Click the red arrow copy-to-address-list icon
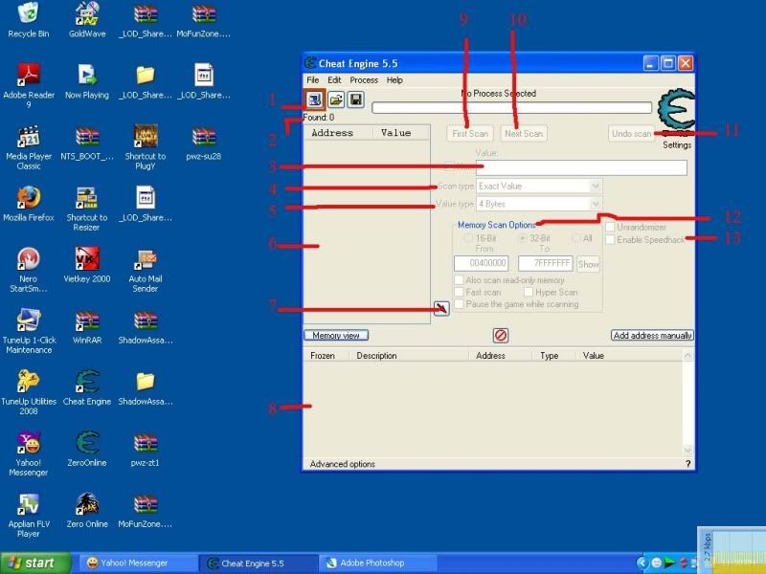 coord(440,308)
